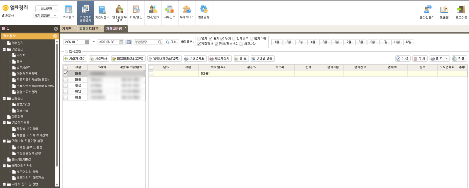Click 이메일 전송 send email button
This screenshot has height=188, width=469.
262,58
